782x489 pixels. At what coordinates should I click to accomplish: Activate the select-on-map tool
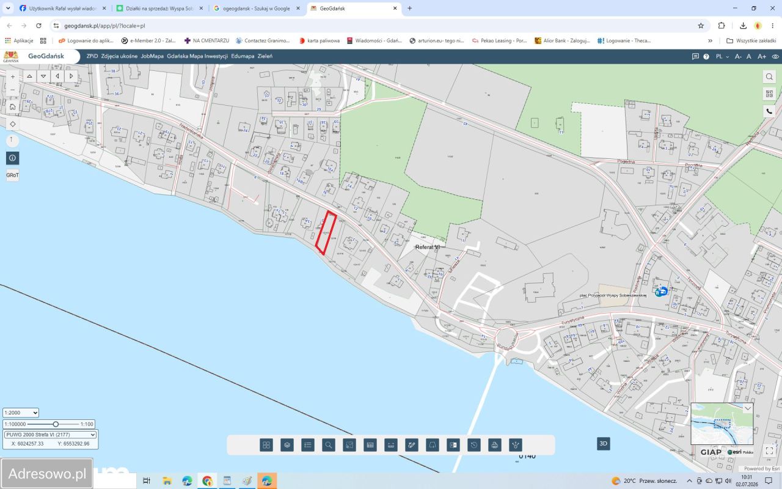[349, 445]
